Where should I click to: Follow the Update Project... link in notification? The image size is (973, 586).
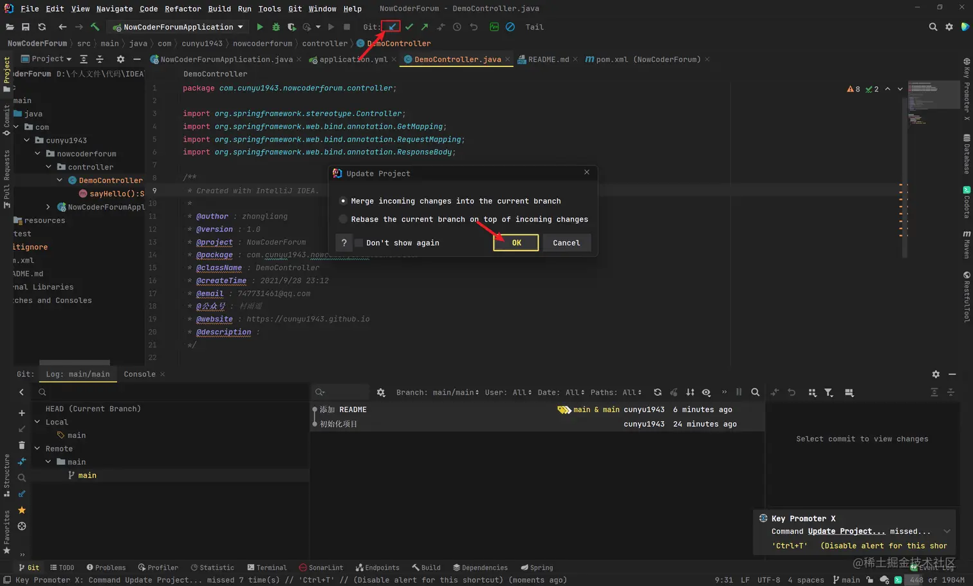coord(846,531)
